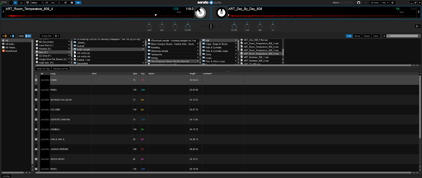
Task: Click Relocate Lost Files button
Action: tap(61, 69)
